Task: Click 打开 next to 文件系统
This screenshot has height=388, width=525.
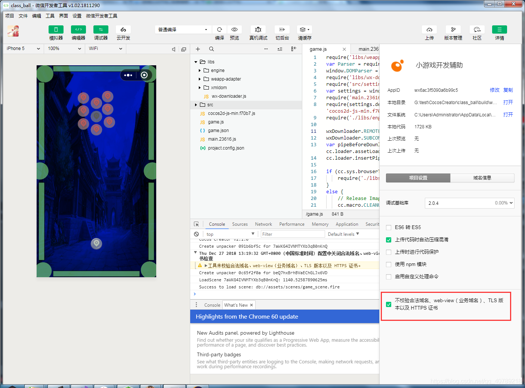Action: click(508, 115)
